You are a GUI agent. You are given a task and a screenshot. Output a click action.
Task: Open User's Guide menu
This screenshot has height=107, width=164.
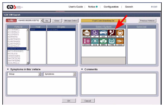(x=76, y=7)
